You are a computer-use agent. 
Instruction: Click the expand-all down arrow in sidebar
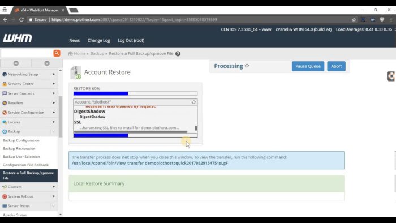pos(47,63)
